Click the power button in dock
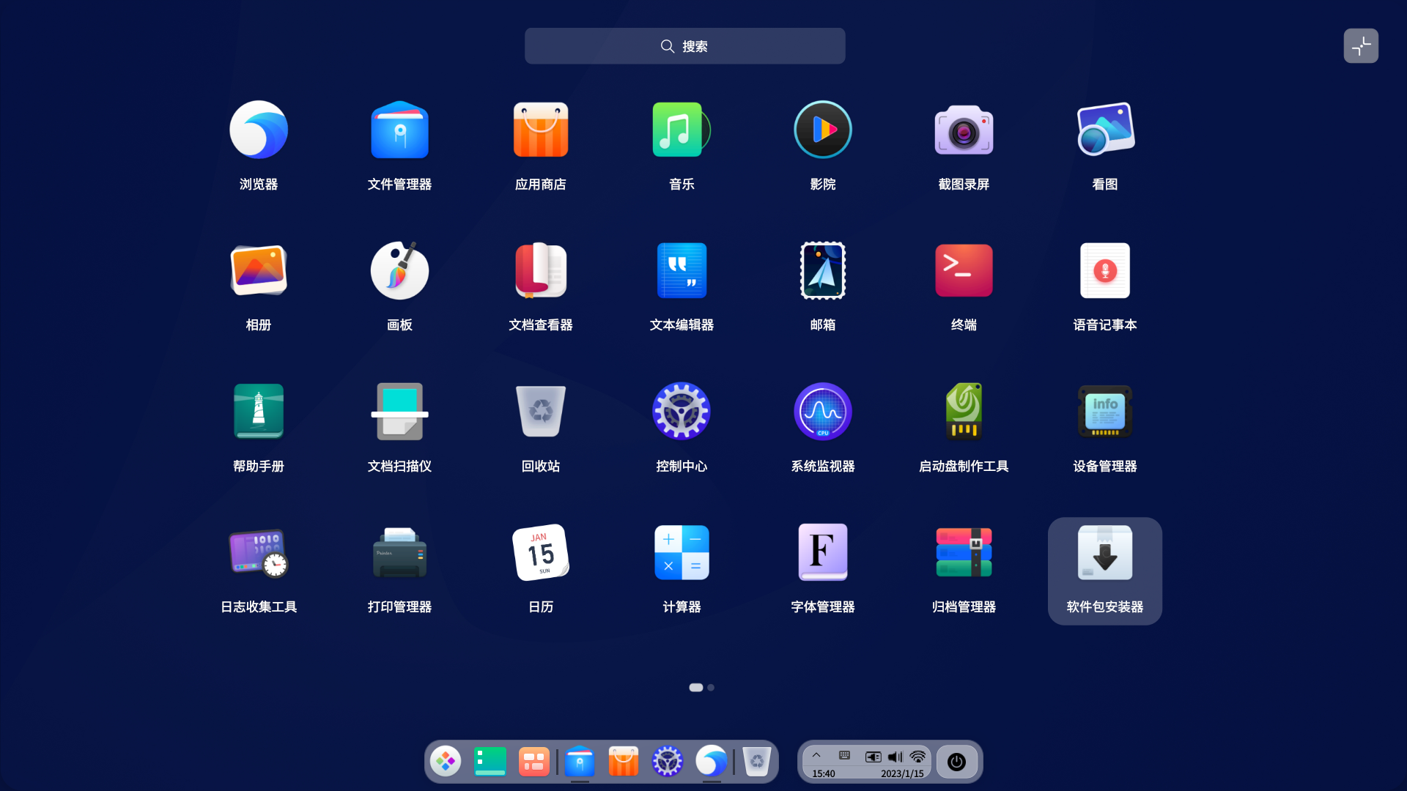The image size is (1407, 791). tap(956, 762)
